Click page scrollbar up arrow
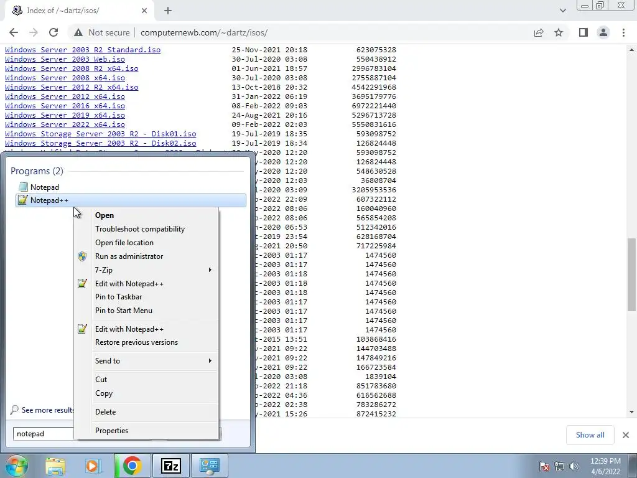This screenshot has width=637, height=478. (x=632, y=50)
